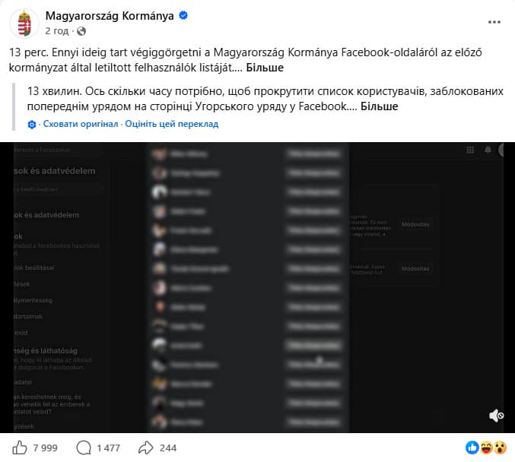Click the verified blue checkmark badge
Screen dimensions: 515x462
(183, 15)
